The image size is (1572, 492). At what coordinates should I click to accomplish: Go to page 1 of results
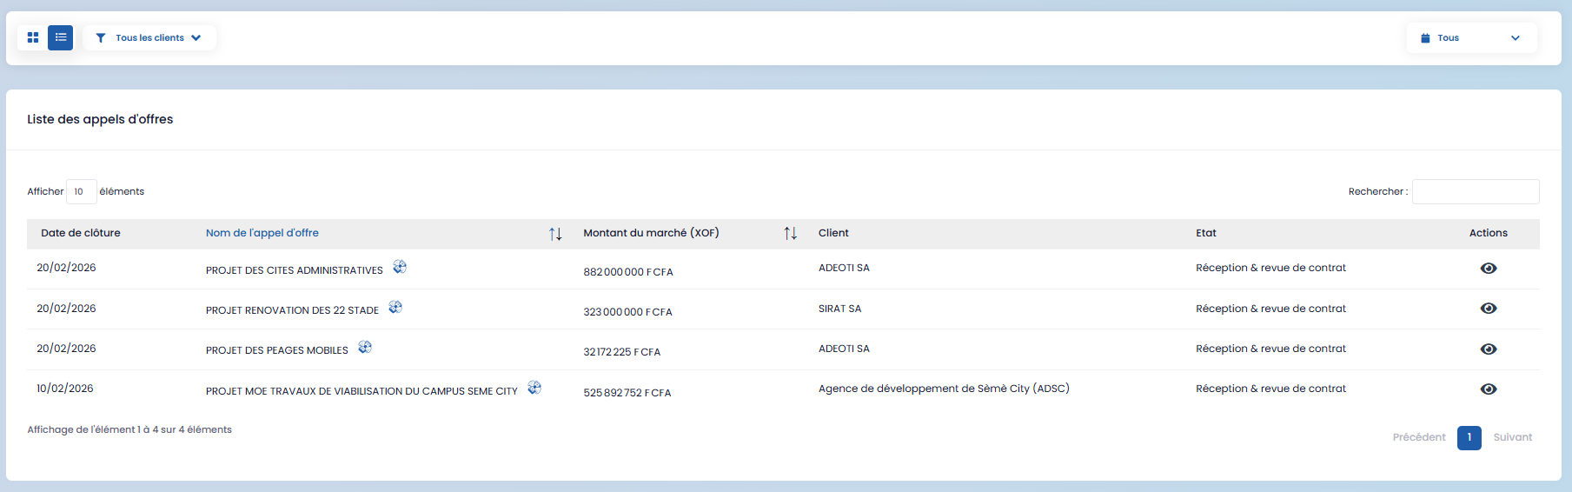pyautogui.click(x=1469, y=437)
